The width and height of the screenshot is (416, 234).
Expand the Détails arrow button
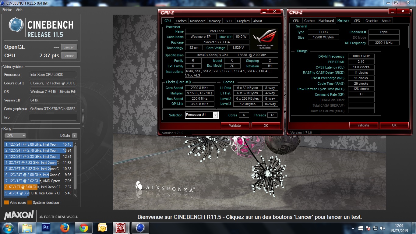tap(74, 136)
